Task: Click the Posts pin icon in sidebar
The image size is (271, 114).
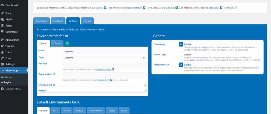Action: point(2,13)
